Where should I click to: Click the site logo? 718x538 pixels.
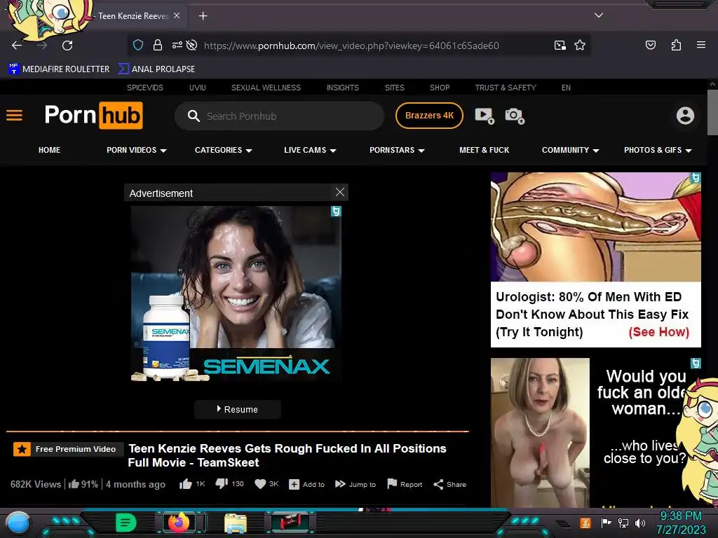pos(93,116)
